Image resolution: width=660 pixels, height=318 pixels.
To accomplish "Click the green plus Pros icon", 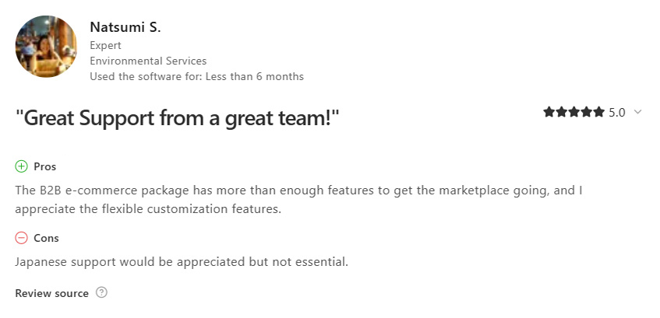I will (x=21, y=166).
